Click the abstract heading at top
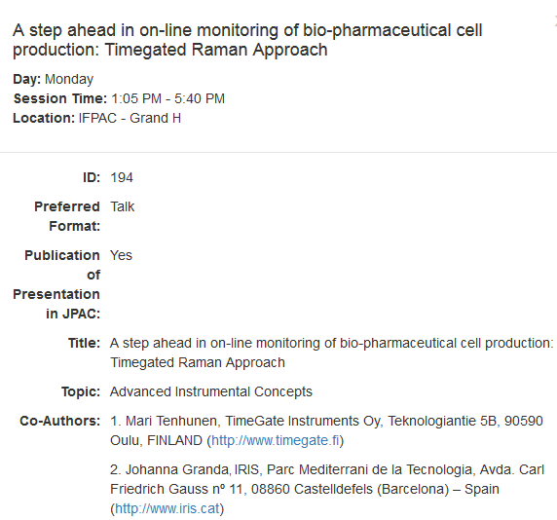 [247, 40]
